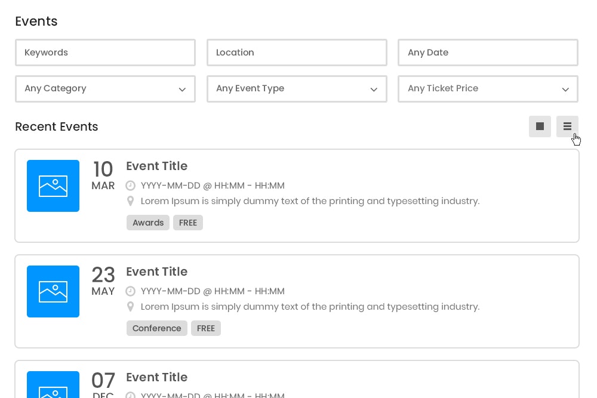Click the image placeholder of the 23 MAY event
Viewport: 597px width, 398px height.
53,291
